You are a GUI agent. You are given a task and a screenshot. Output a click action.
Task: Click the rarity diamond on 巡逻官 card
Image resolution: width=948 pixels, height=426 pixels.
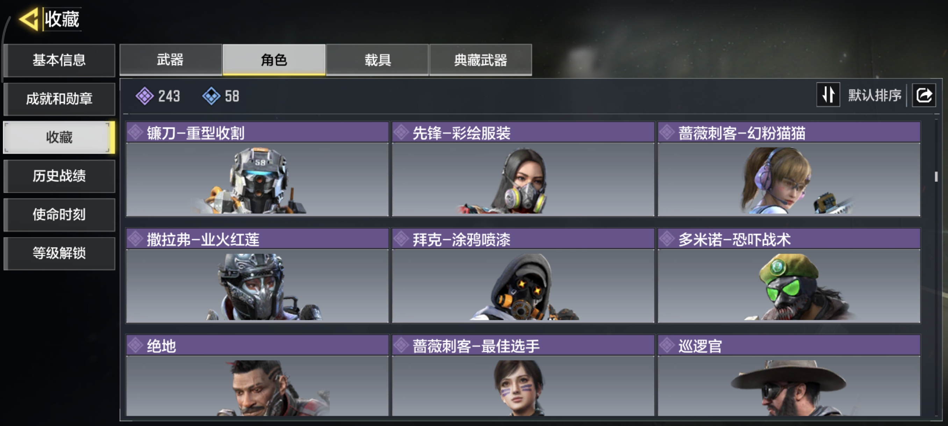667,345
